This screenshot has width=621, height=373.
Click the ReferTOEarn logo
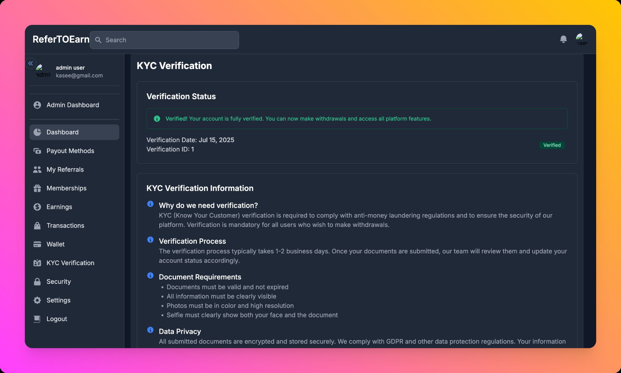coord(61,39)
